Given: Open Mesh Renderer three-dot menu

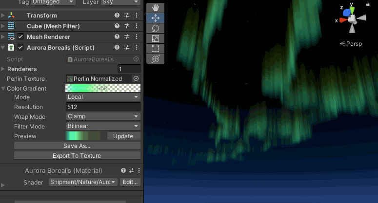Looking at the screenshot, I should point(137,37).
